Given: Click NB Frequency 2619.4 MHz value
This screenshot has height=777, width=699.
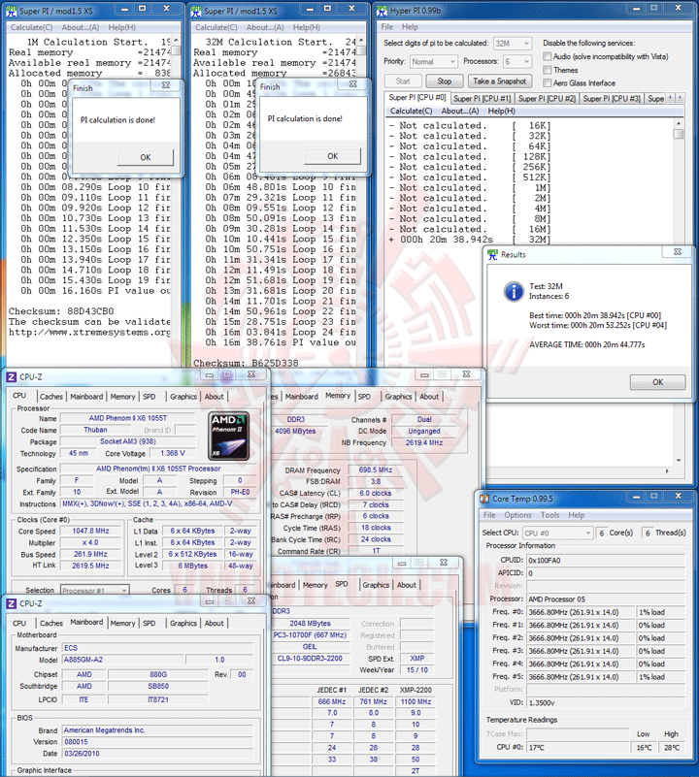Looking at the screenshot, I should pyautogui.click(x=424, y=442).
